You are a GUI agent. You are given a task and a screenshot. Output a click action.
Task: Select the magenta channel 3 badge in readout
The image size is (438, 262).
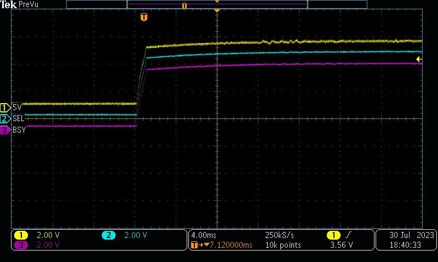click(x=21, y=245)
